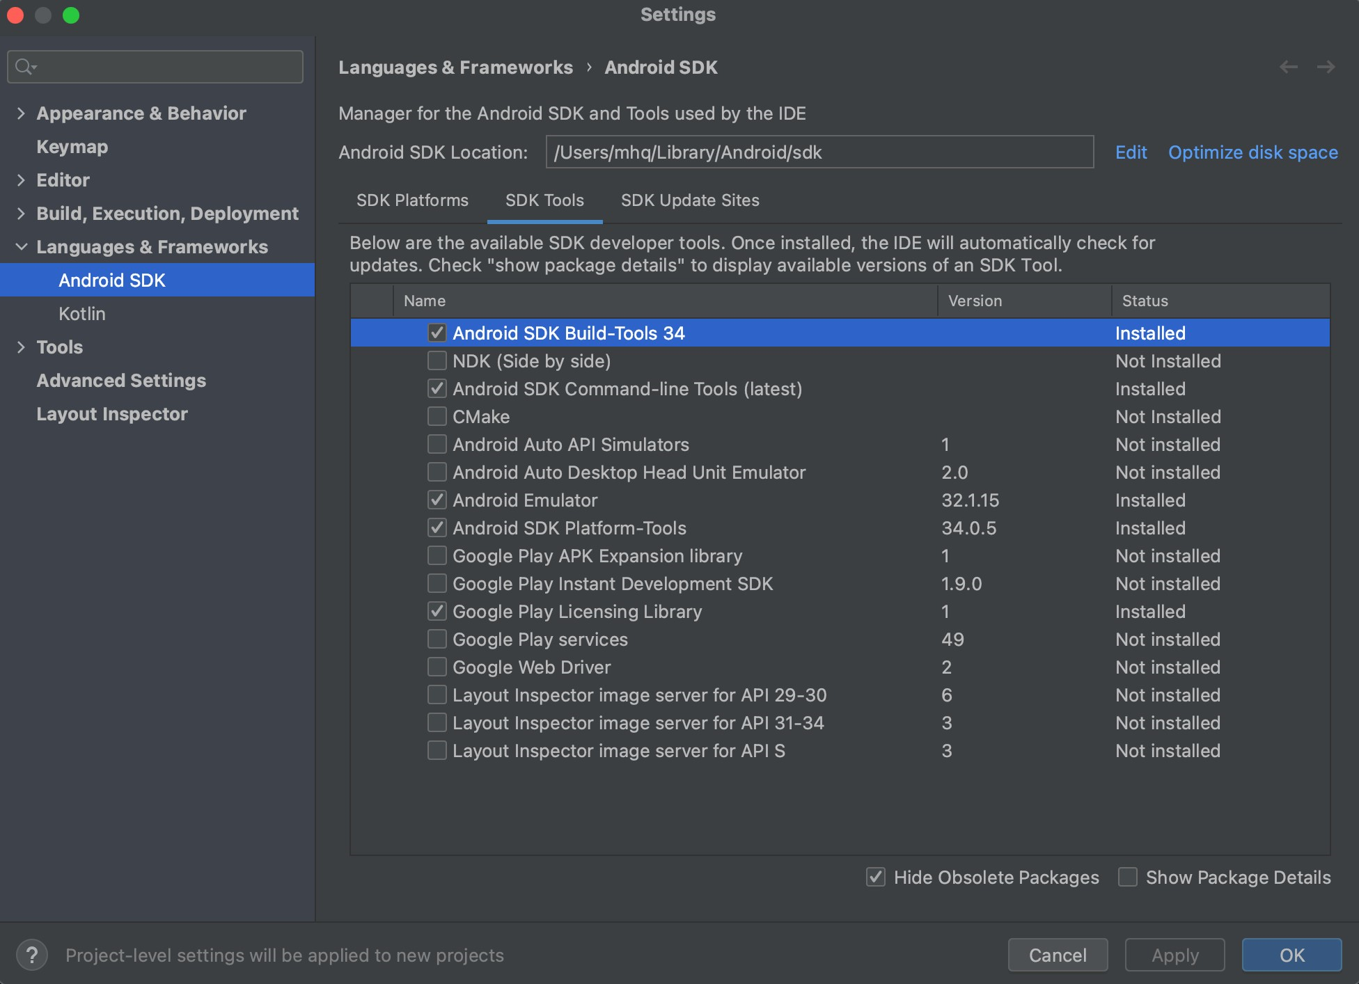
Task: Collapse the Languages & Frameworks section
Action: 21,246
